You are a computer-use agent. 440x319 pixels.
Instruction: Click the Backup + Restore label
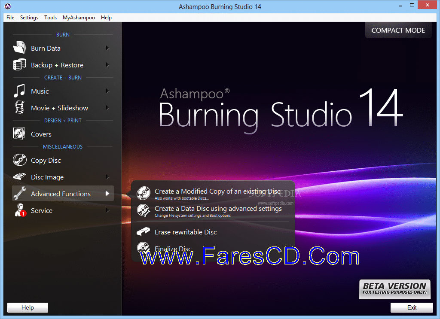click(57, 65)
